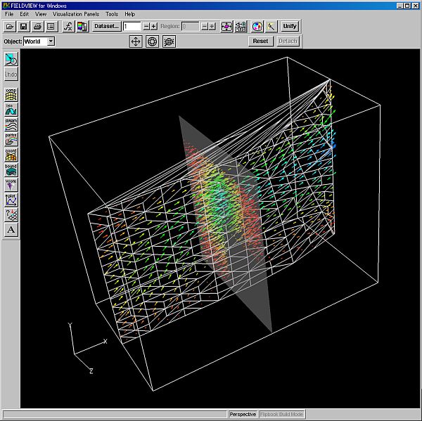Select the streamlines tool icon
This screenshot has height=421, width=422.
pyautogui.click(x=11, y=124)
